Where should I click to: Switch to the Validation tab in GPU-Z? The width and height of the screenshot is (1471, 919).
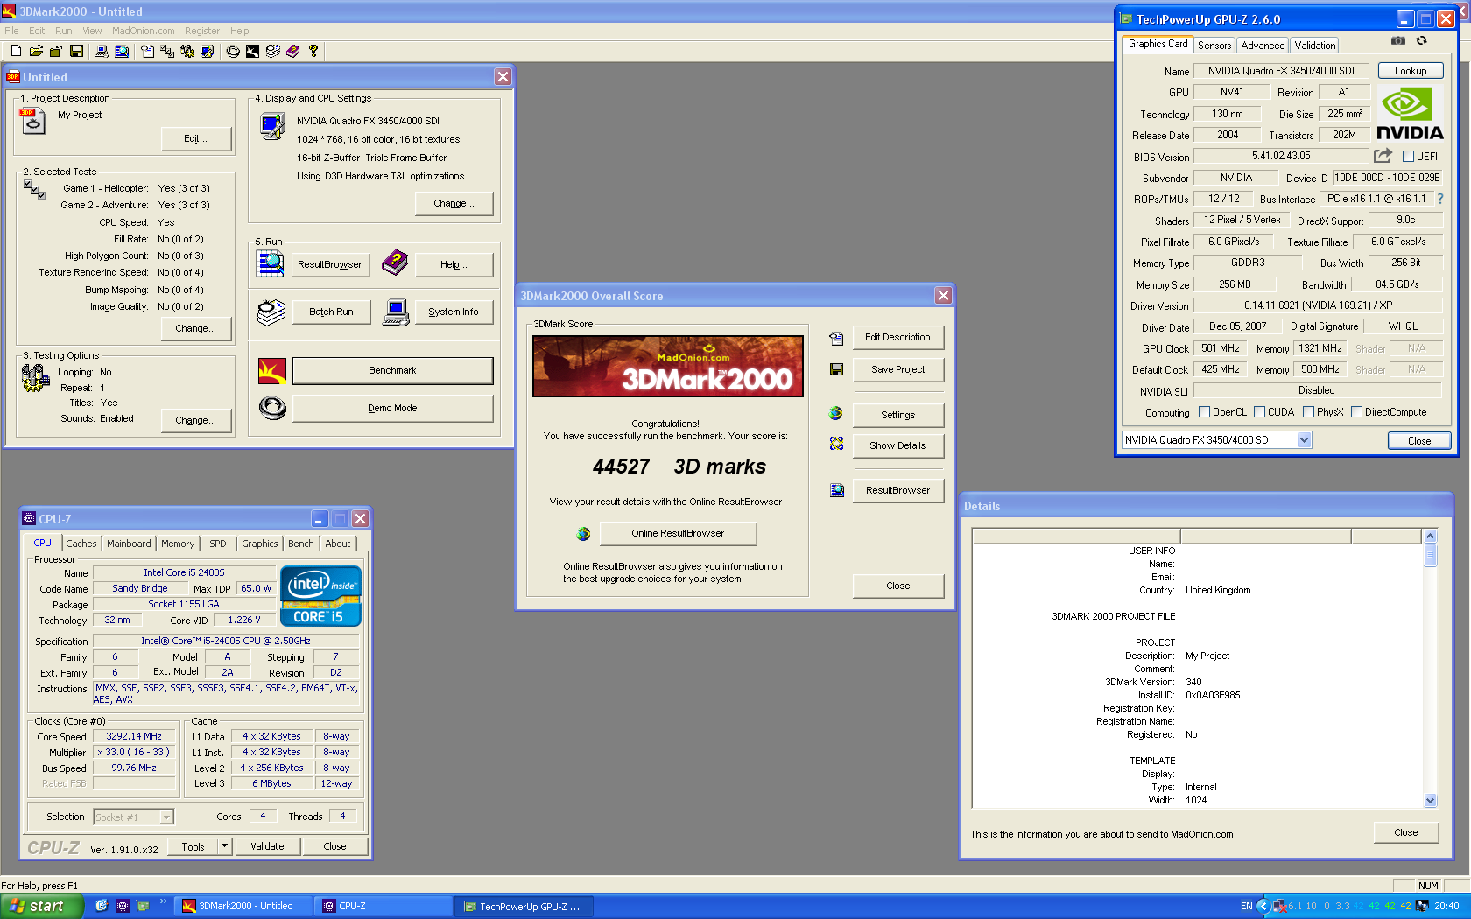coord(1315,46)
